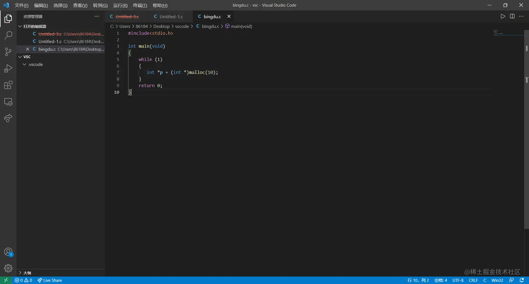
Task: Open the Manage settings gear
Action: (x=8, y=269)
